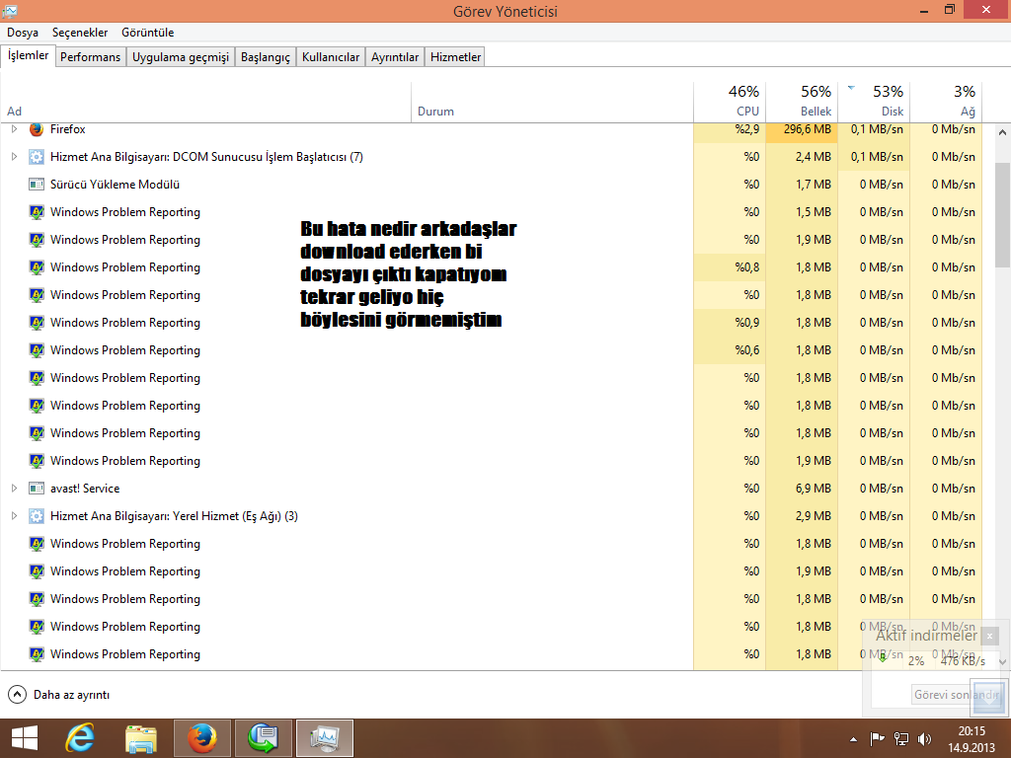
Task: Click the %0,8 CPU cell of Windows Problem Reporting
Action: pos(730,266)
